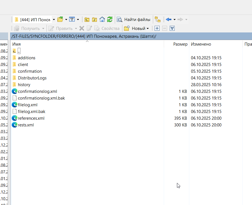Viewport: 252px width, 205px height.
Task: Click the date 05.10.2025 19:15
Action: [x=206, y=71]
